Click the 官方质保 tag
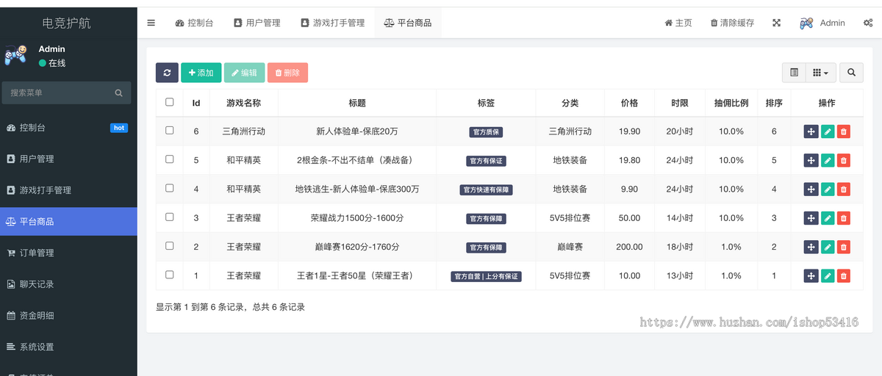882x376 pixels. (x=486, y=131)
